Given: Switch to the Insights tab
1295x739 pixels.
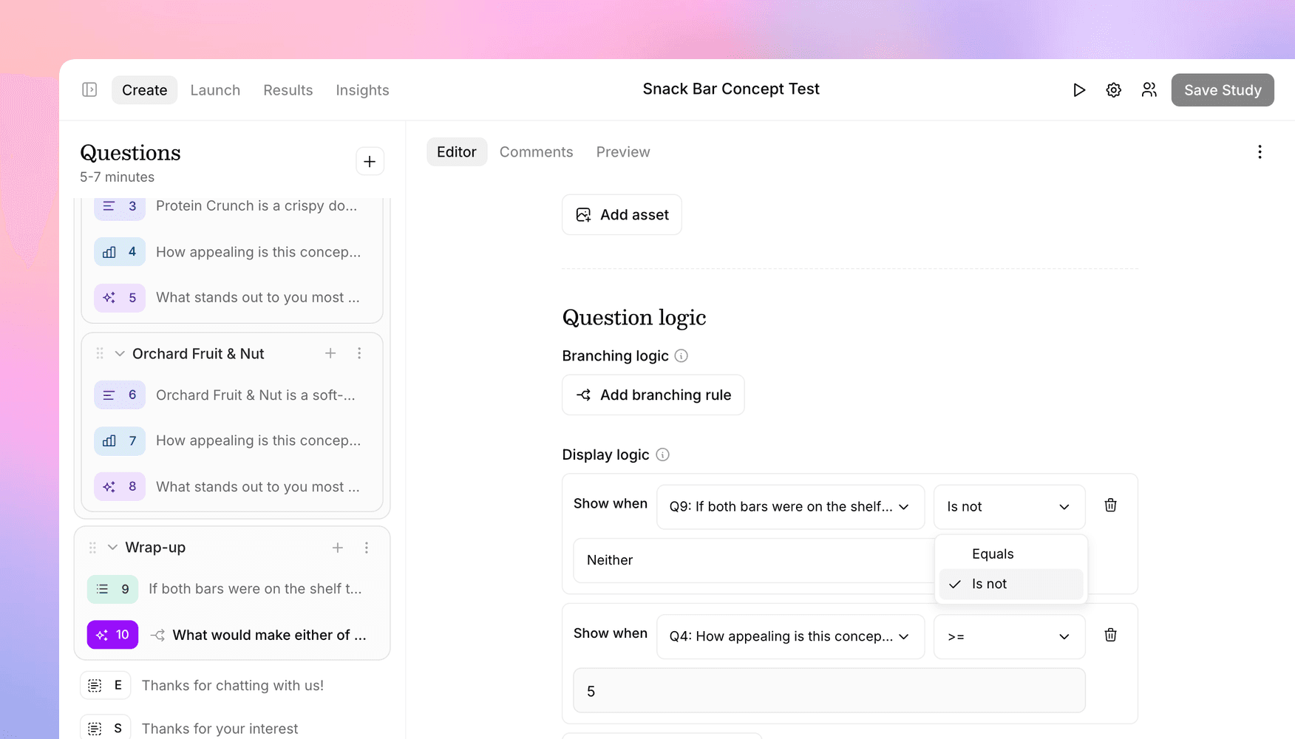Looking at the screenshot, I should tap(362, 90).
